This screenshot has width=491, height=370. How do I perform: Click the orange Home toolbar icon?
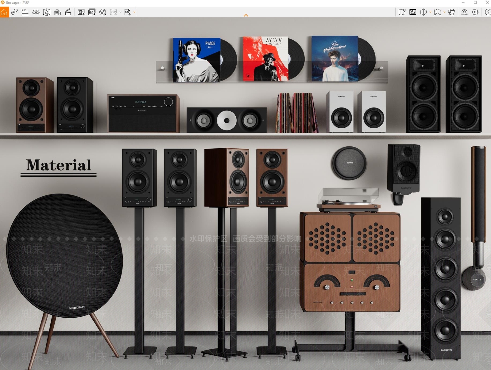click(x=4, y=12)
